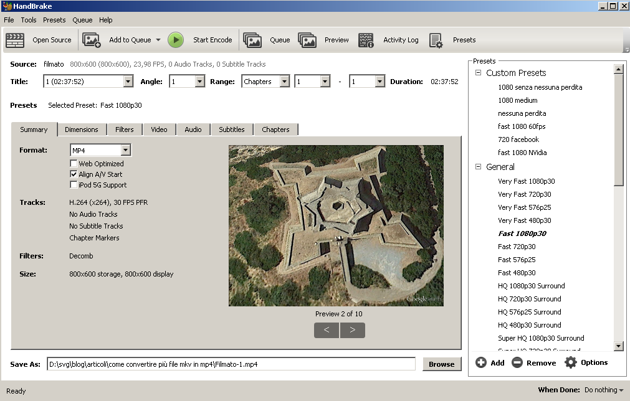This screenshot has width=630, height=401.
Task: Click the green Start Encode play icon
Action: coord(176,40)
